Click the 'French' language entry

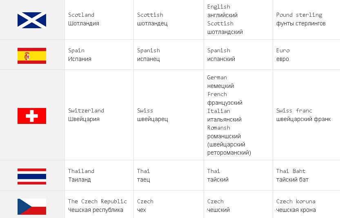(217, 94)
